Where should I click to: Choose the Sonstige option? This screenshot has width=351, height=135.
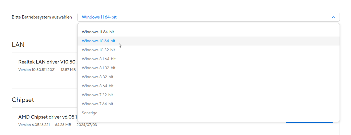89,113
